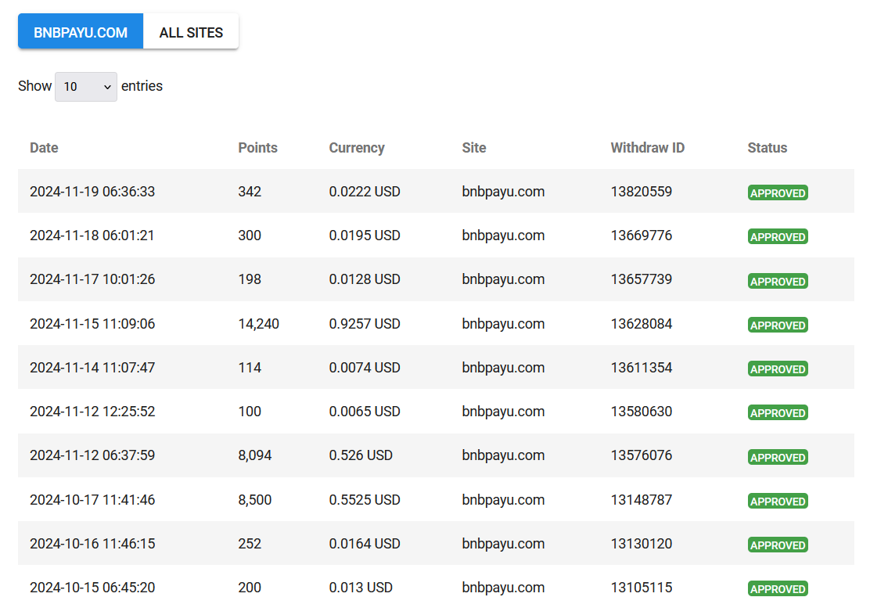The width and height of the screenshot is (870, 615).
Task: Click APPROVED badge for withdraw 13628084
Action: 778,325
